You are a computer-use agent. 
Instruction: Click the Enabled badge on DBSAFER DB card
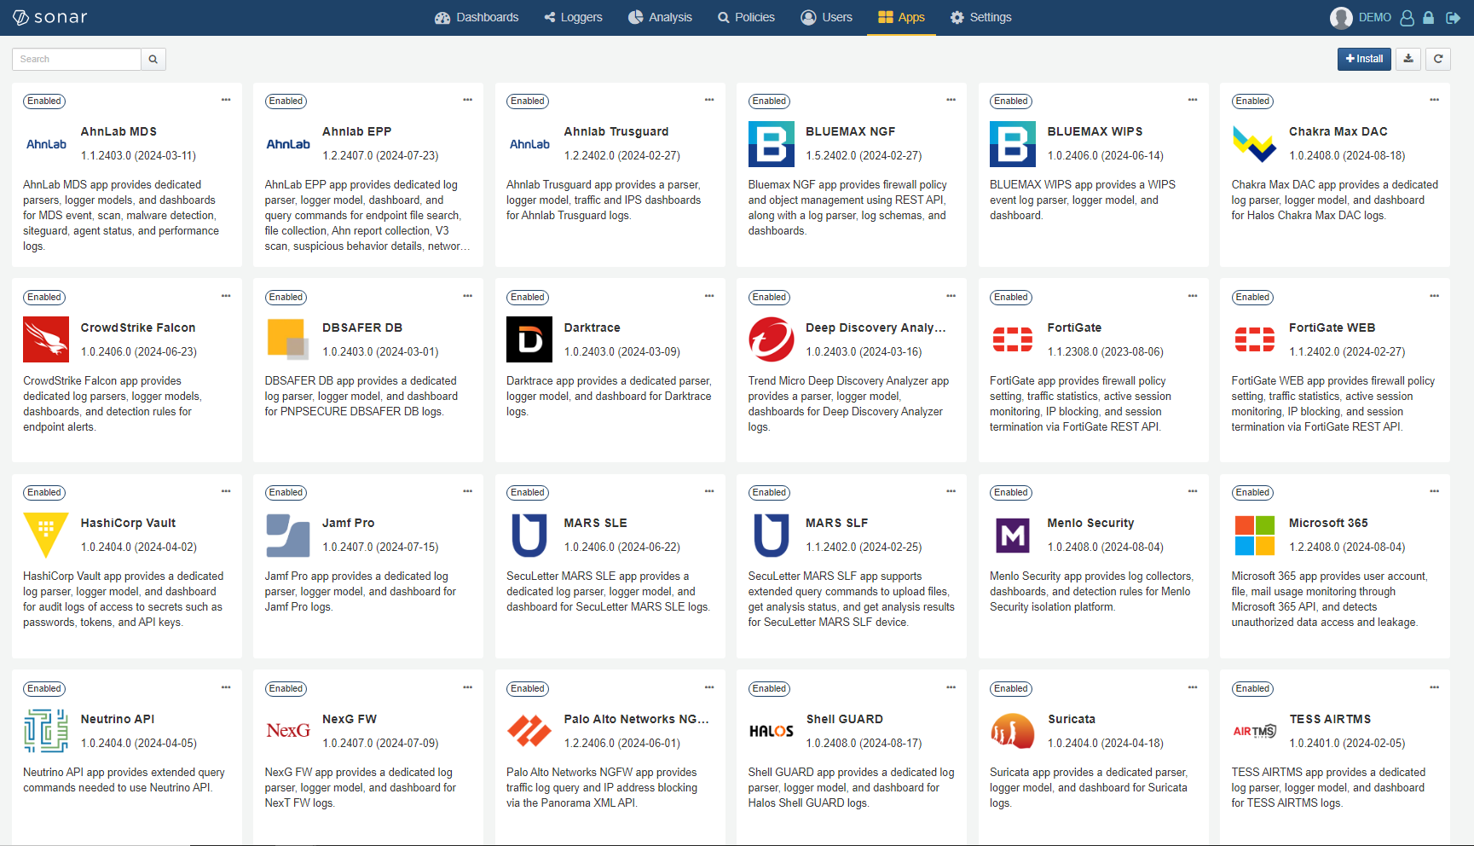(x=286, y=297)
